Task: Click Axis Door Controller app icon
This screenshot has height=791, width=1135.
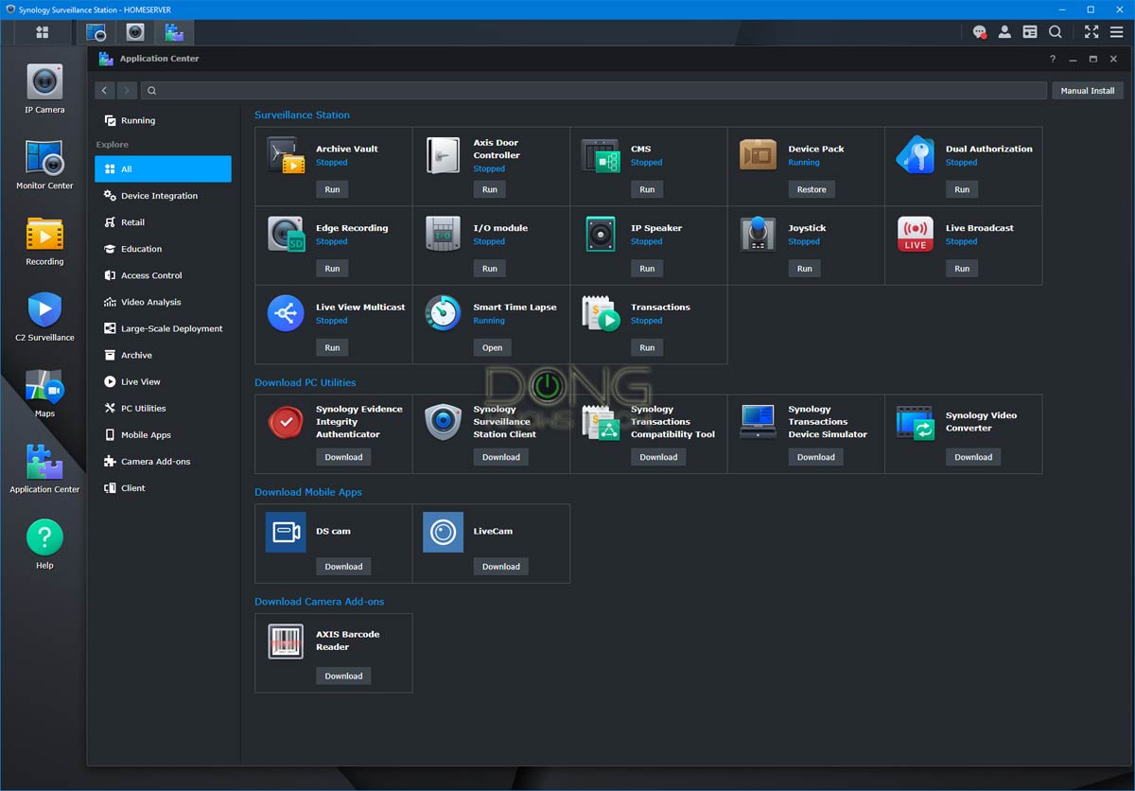Action: click(x=443, y=155)
